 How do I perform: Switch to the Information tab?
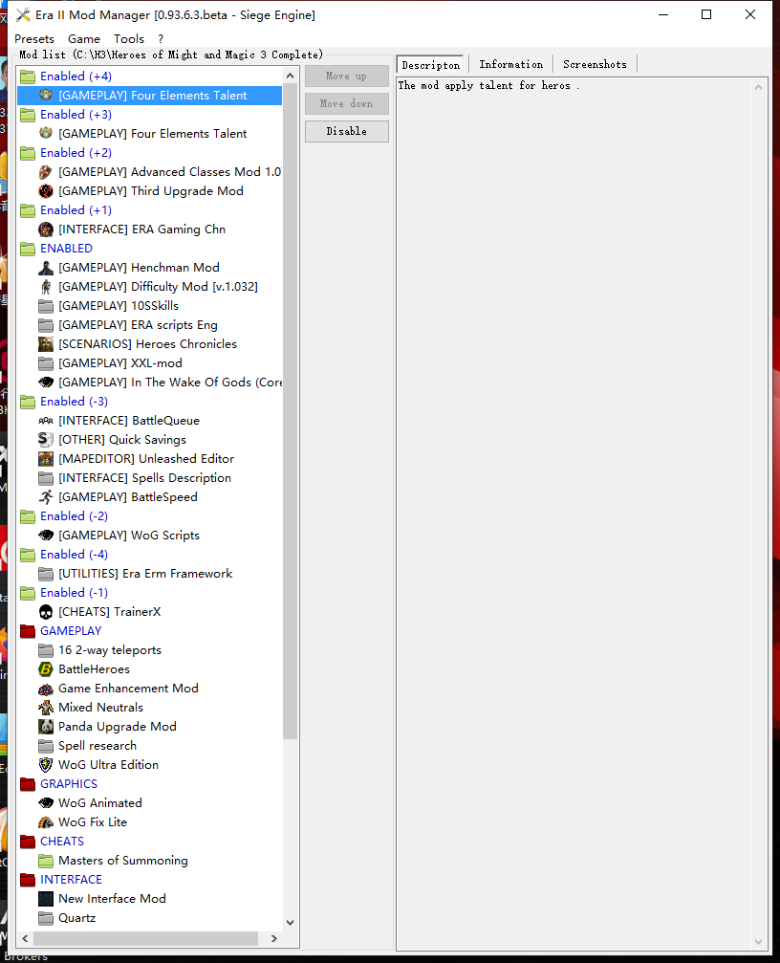coord(511,64)
